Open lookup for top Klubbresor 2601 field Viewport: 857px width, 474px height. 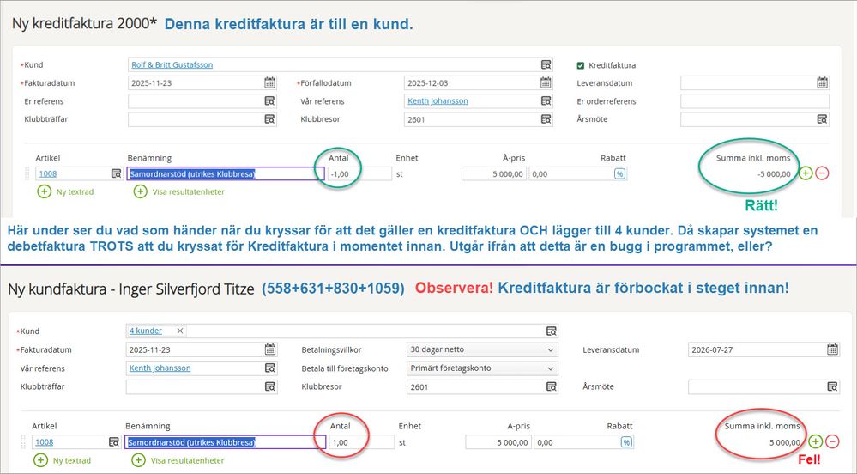point(546,119)
